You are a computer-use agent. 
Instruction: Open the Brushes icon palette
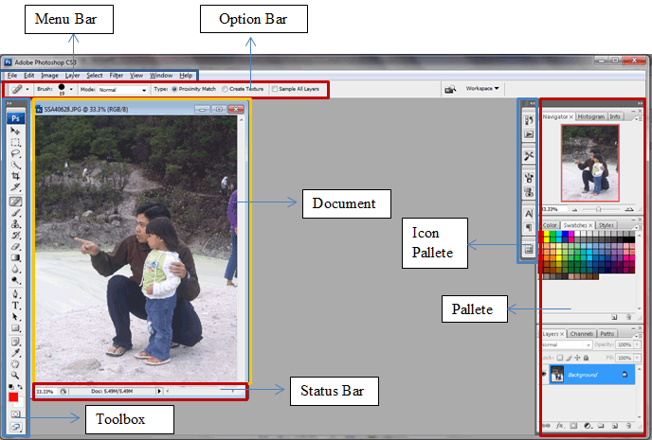[x=529, y=178]
